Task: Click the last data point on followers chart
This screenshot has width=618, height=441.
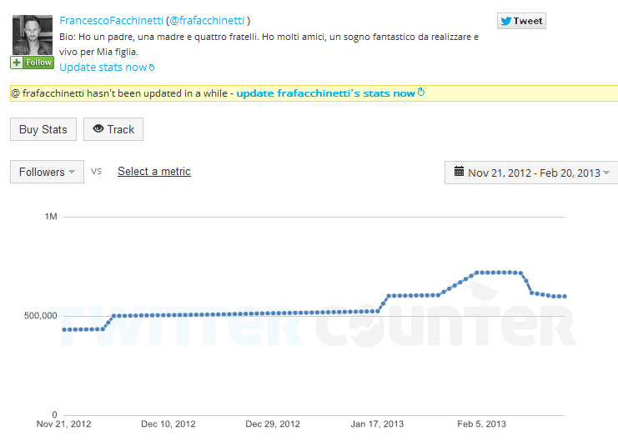Action: (565, 297)
